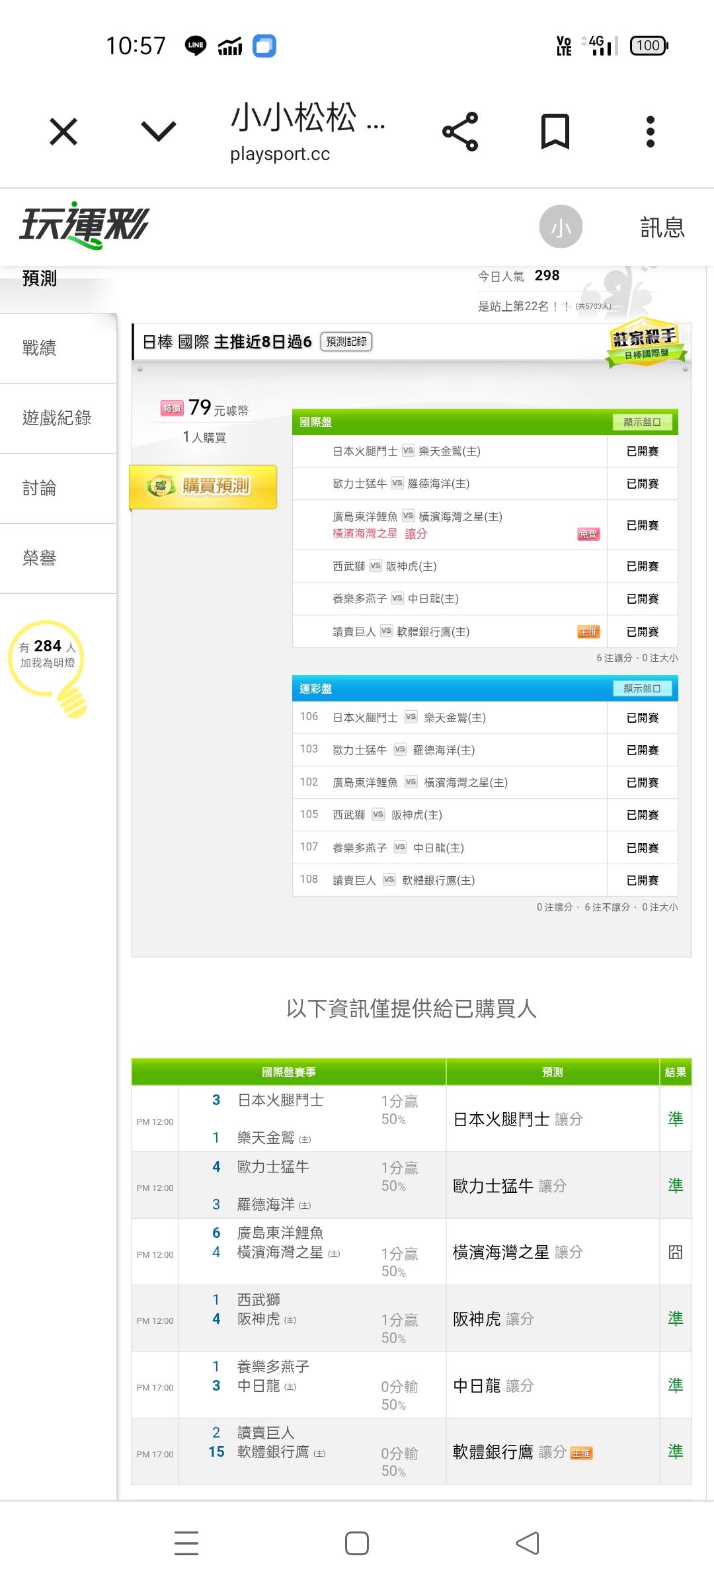
Task: Tap 準 result for 日本火腿鬥士 row
Action: (675, 1119)
